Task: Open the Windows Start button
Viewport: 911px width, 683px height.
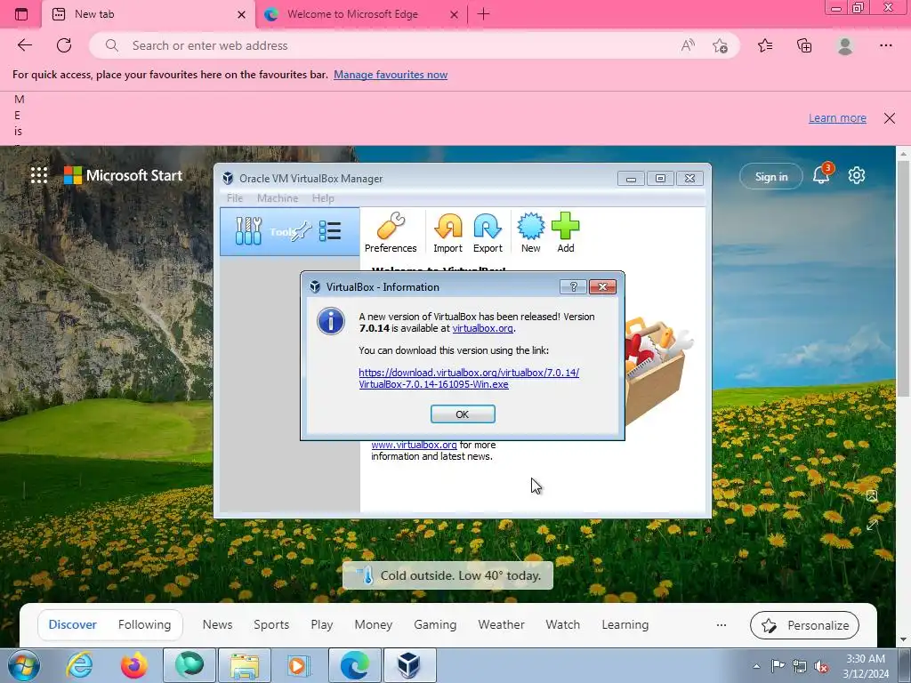Action: 23,665
